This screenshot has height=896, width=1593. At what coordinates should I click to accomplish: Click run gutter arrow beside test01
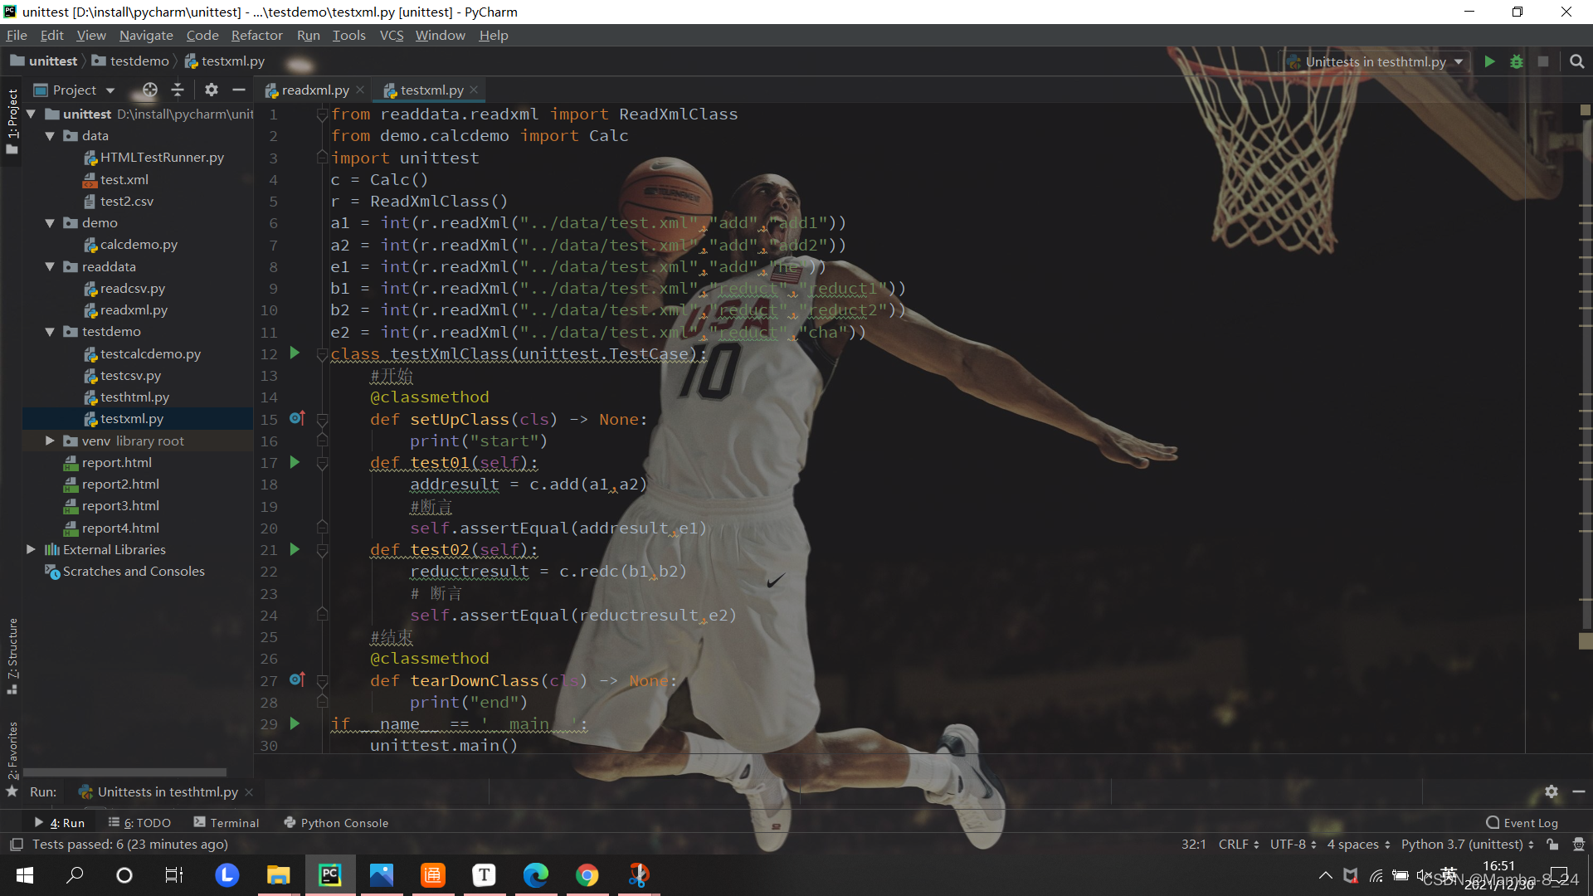pos(295,462)
